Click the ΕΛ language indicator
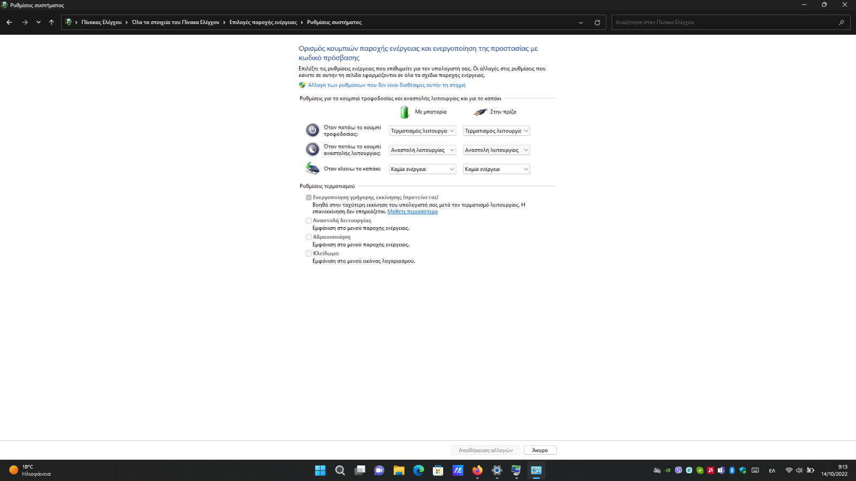This screenshot has height=481, width=856. click(x=772, y=471)
